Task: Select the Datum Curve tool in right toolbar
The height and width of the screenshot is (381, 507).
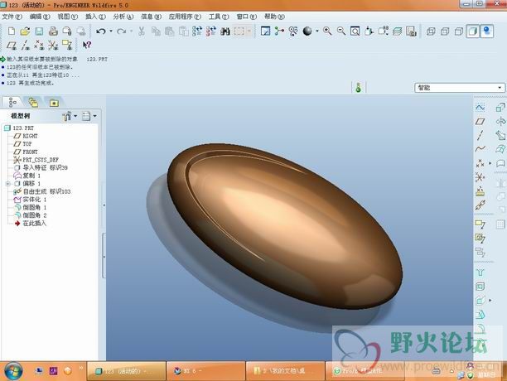Action: tap(480, 149)
